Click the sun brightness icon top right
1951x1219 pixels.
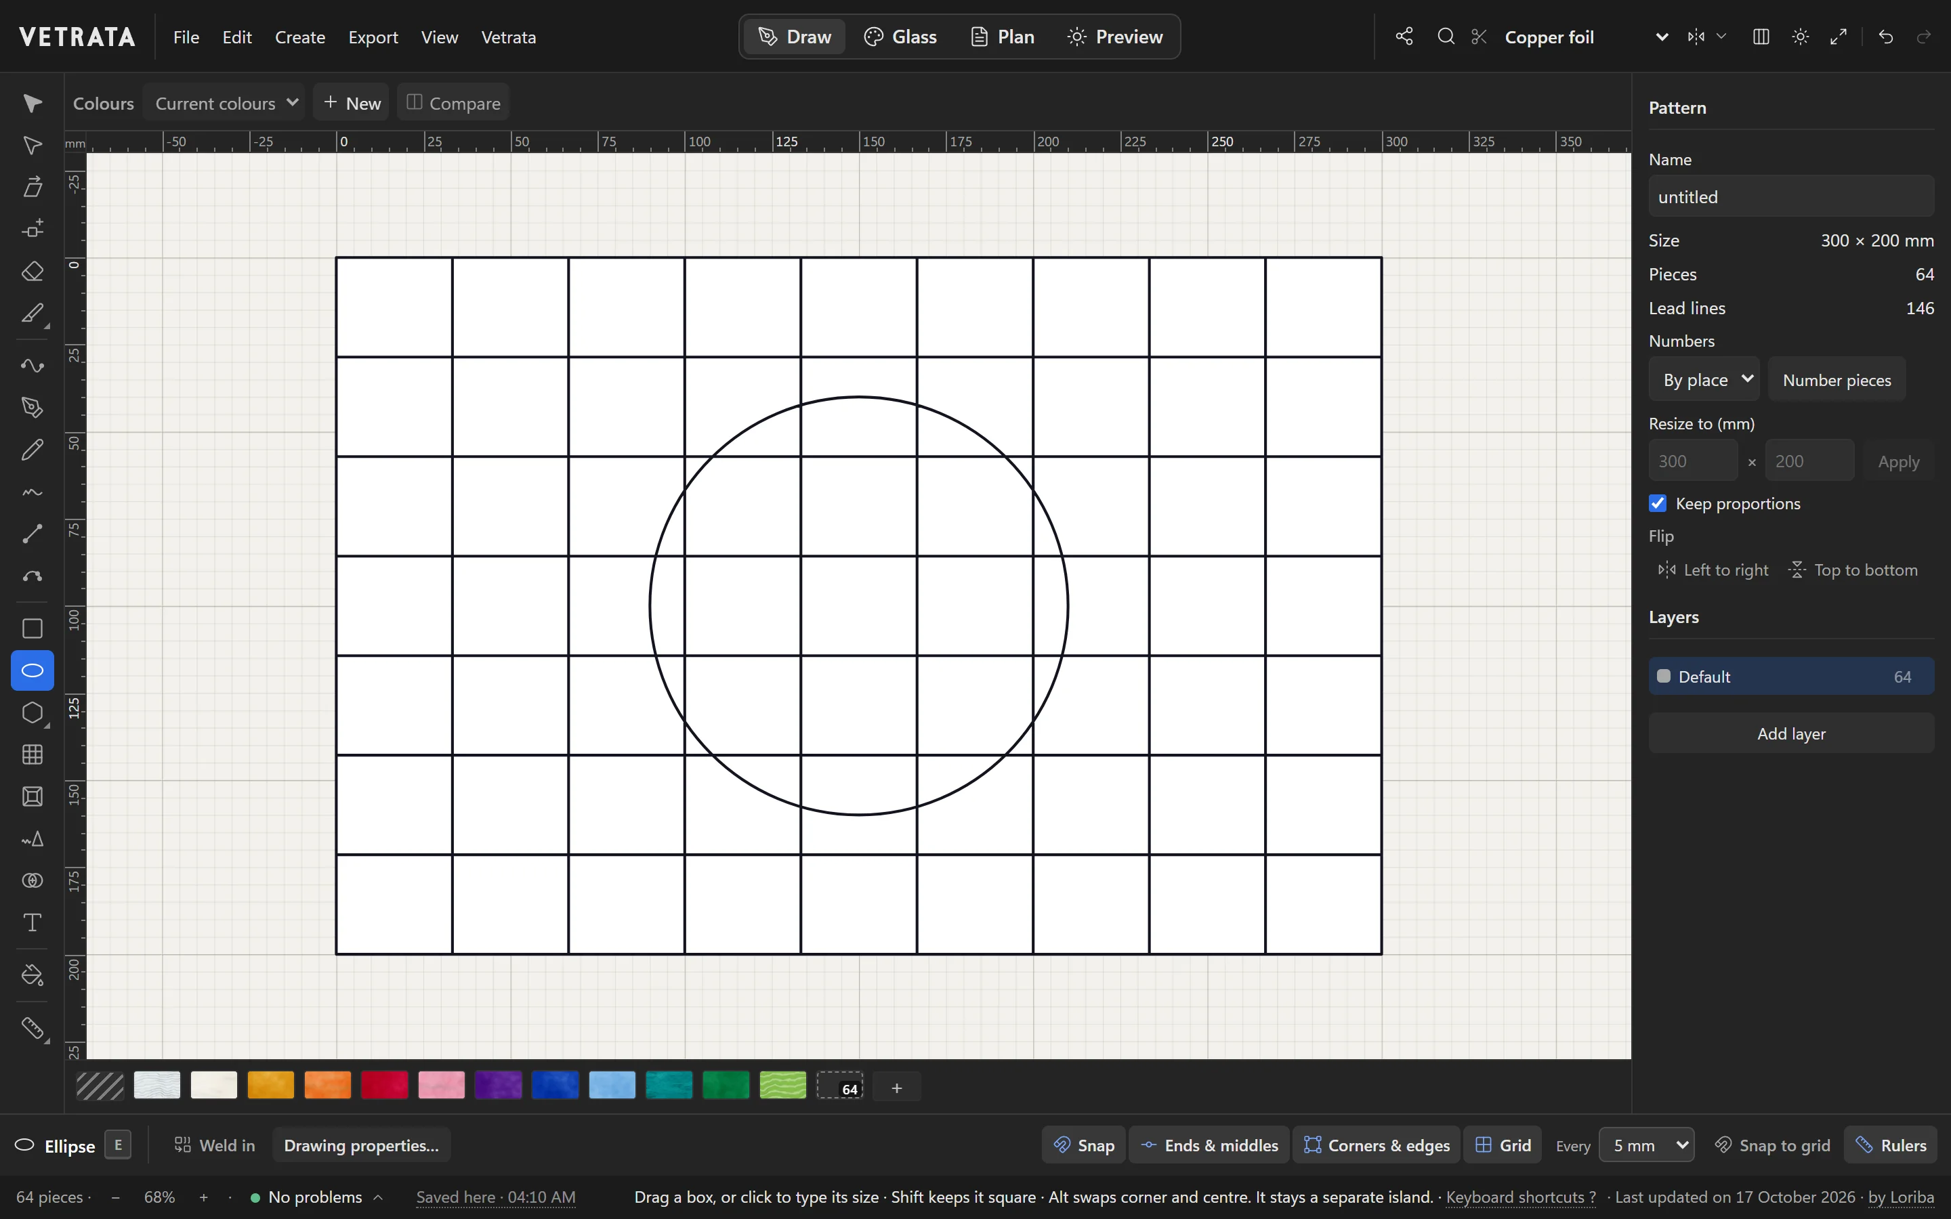(x=1800, y=37)
